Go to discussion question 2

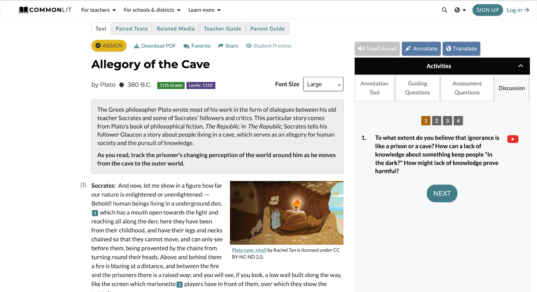436,121
